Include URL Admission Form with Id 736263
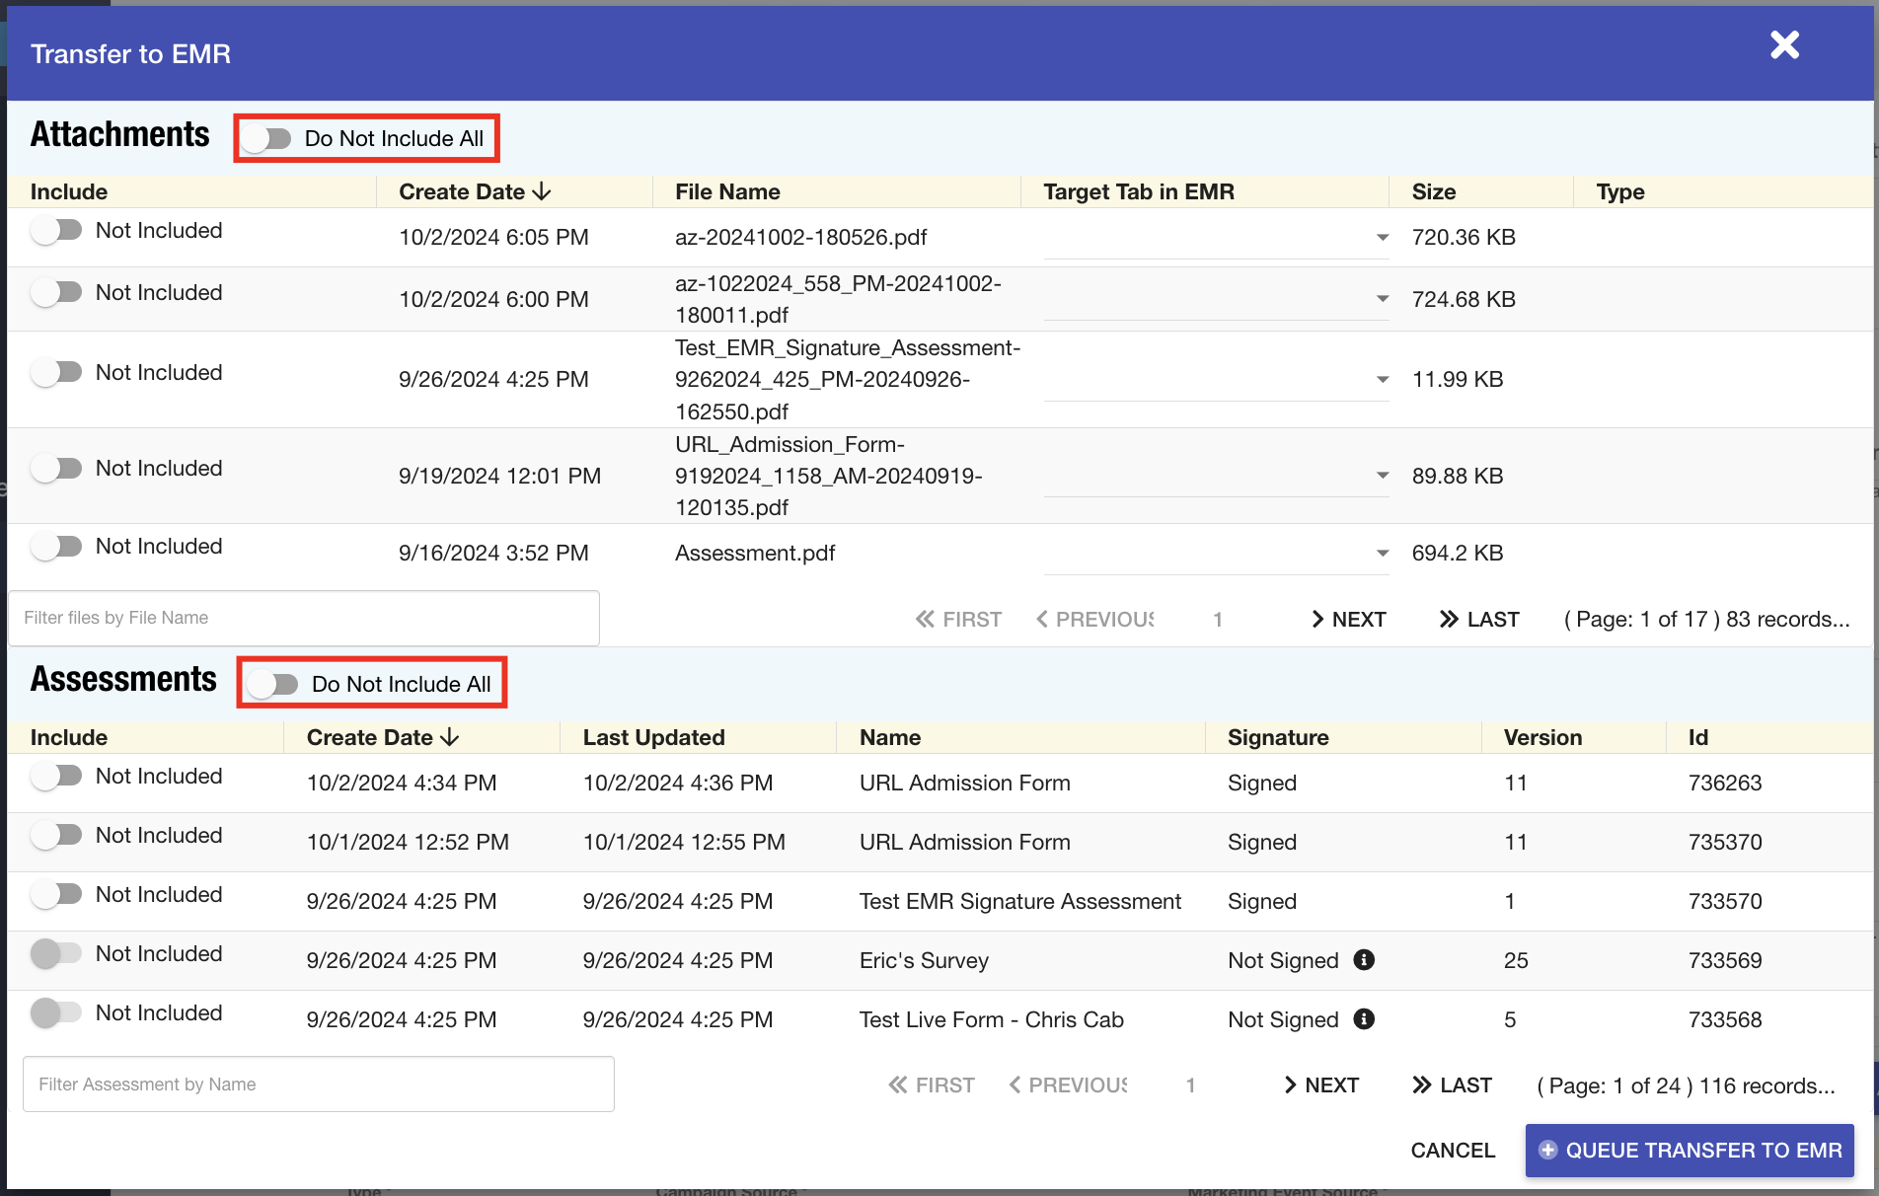The width and height of the screenshot is (1879, 1196). click(56, 777)
